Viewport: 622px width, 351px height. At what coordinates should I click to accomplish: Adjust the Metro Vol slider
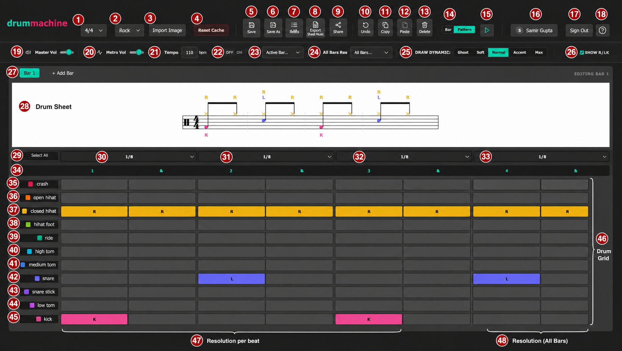click(x=136, y=52)
